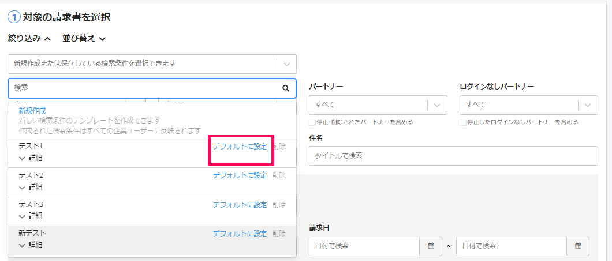Delete the テスト1 search condition
This screenshot has height=261, width=612.
279,147
